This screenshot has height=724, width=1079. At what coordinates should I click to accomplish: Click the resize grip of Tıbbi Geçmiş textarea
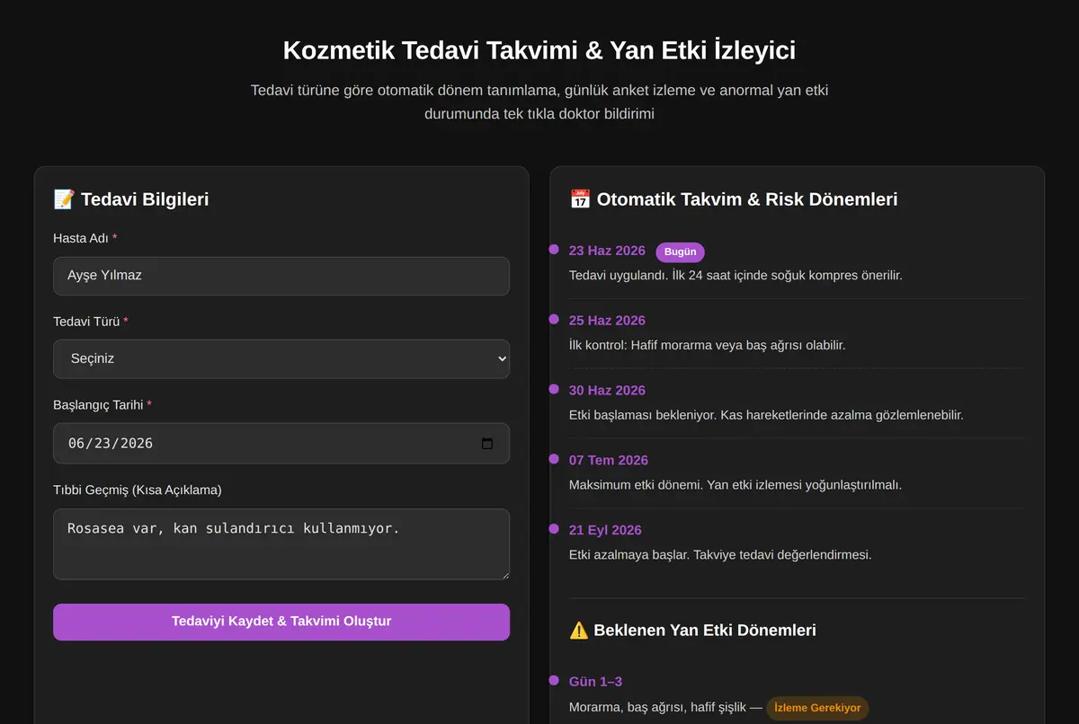tap(504, 574)
